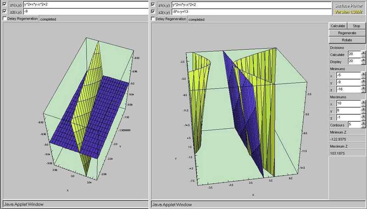This screenshot has height=209, width=367.
Task: Click the Maximum X input field
Action: pos(354,103)
